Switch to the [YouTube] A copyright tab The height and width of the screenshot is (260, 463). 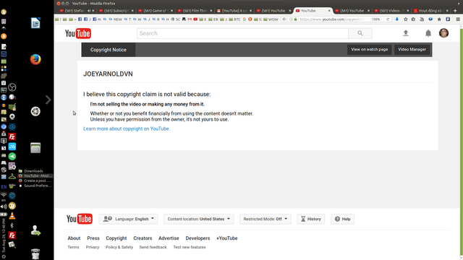[x=234, y=11]
